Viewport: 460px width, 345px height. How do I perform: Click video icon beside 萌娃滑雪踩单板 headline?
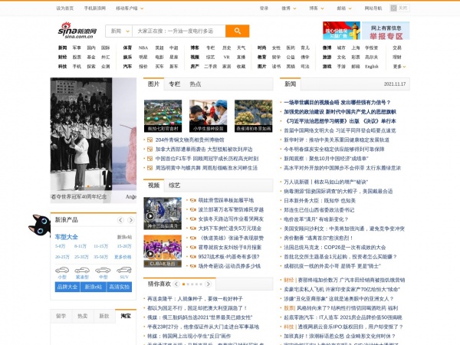192,200
